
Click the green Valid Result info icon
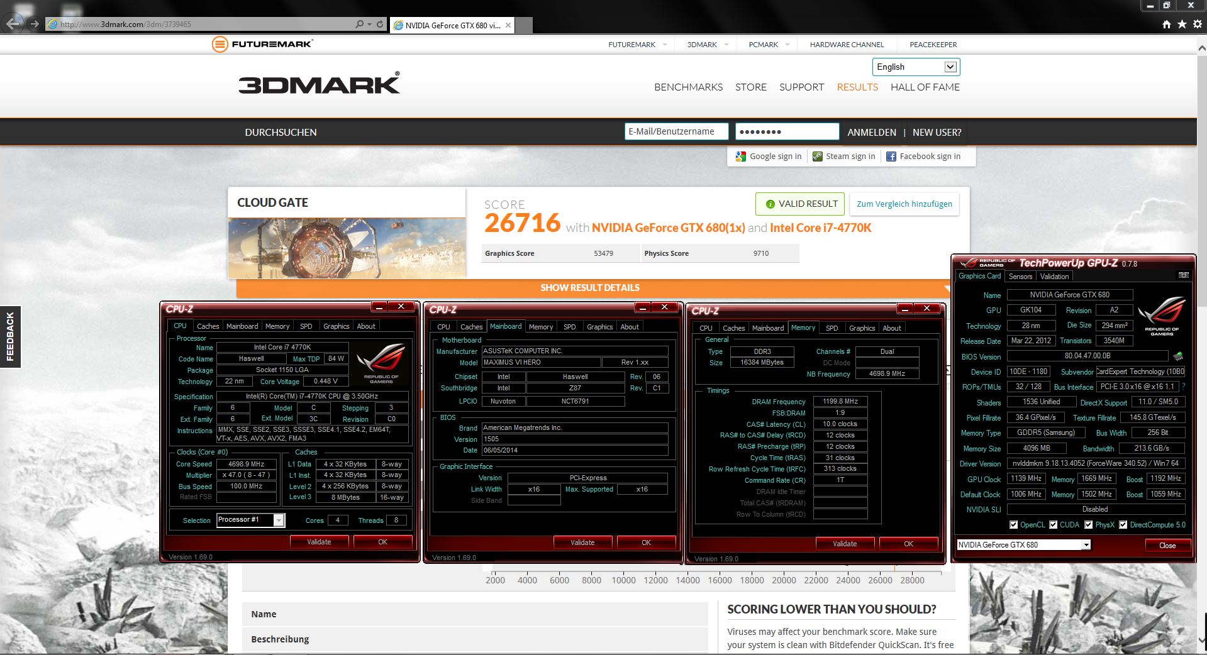click(770, 204)
